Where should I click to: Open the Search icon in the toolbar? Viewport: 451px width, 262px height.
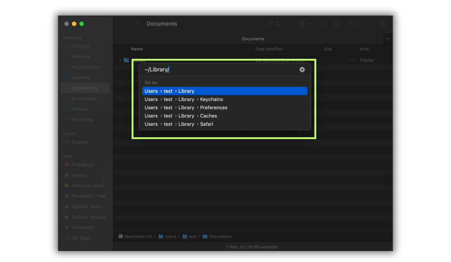coord(382,23)
